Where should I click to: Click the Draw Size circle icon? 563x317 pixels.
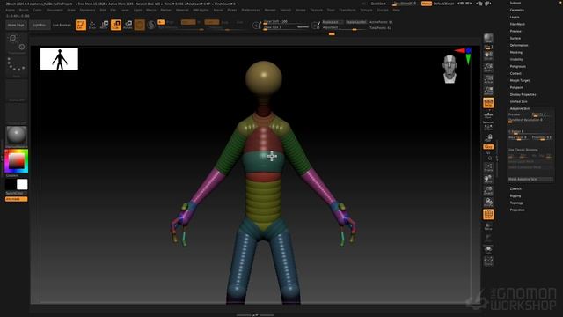(256, 26)
